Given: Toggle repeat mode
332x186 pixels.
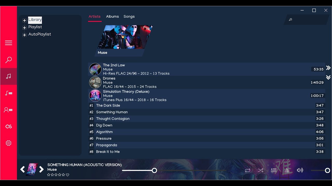Looking at the screenshot, I should [248, 170].
